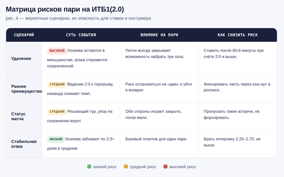
Task: Select the КАК СНИЗИТЬ РИСК column header
Action: point(237,35)
